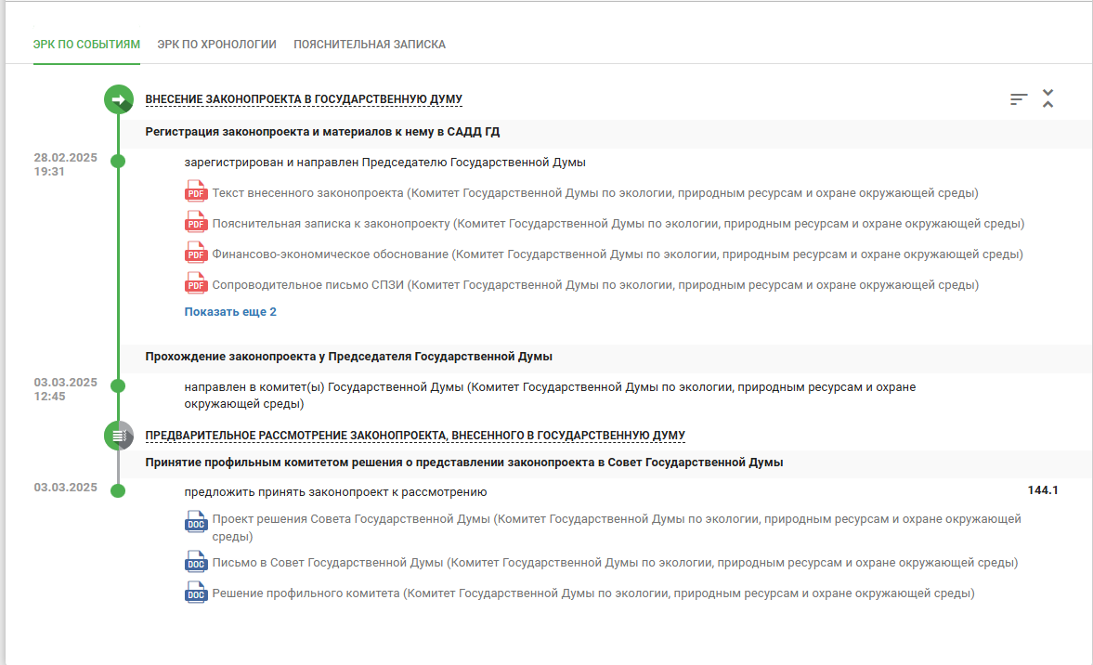Screen dimensions: 1093x665
Task: Click the green arrow stage circle icon
Action: 119,99
